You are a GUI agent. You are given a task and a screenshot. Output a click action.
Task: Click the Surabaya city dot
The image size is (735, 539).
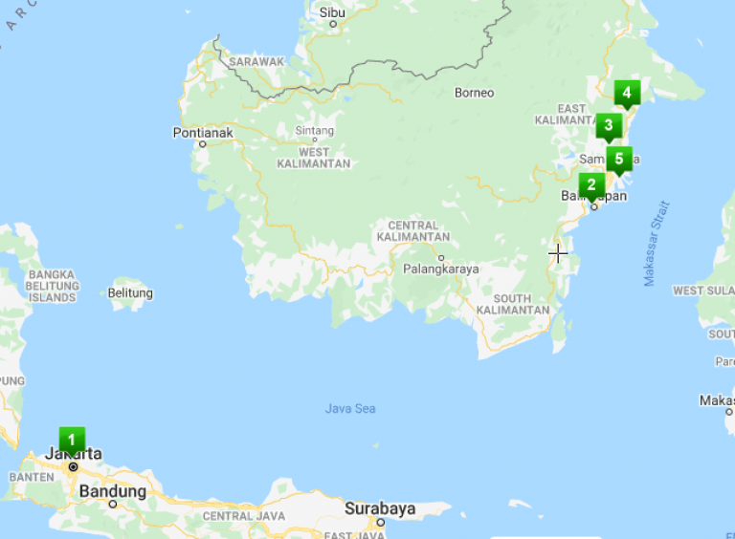[x=380, y=522]
